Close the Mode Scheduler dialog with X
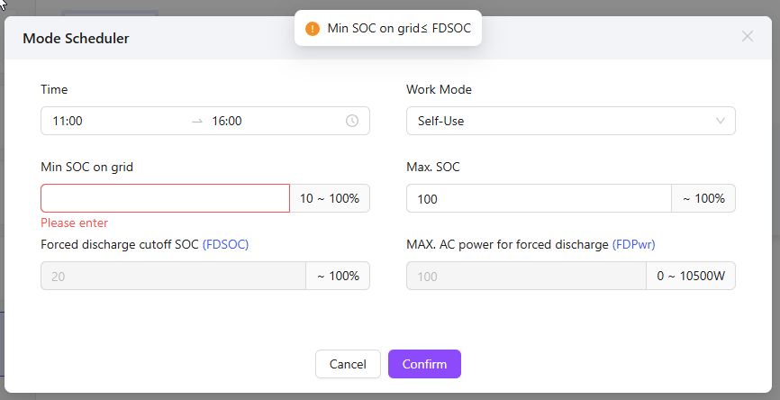This screenshot has width=780, height=400. pyautogui.click(x=747, y=37)
